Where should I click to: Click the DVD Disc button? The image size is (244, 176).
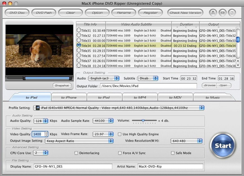coord(17,13)
